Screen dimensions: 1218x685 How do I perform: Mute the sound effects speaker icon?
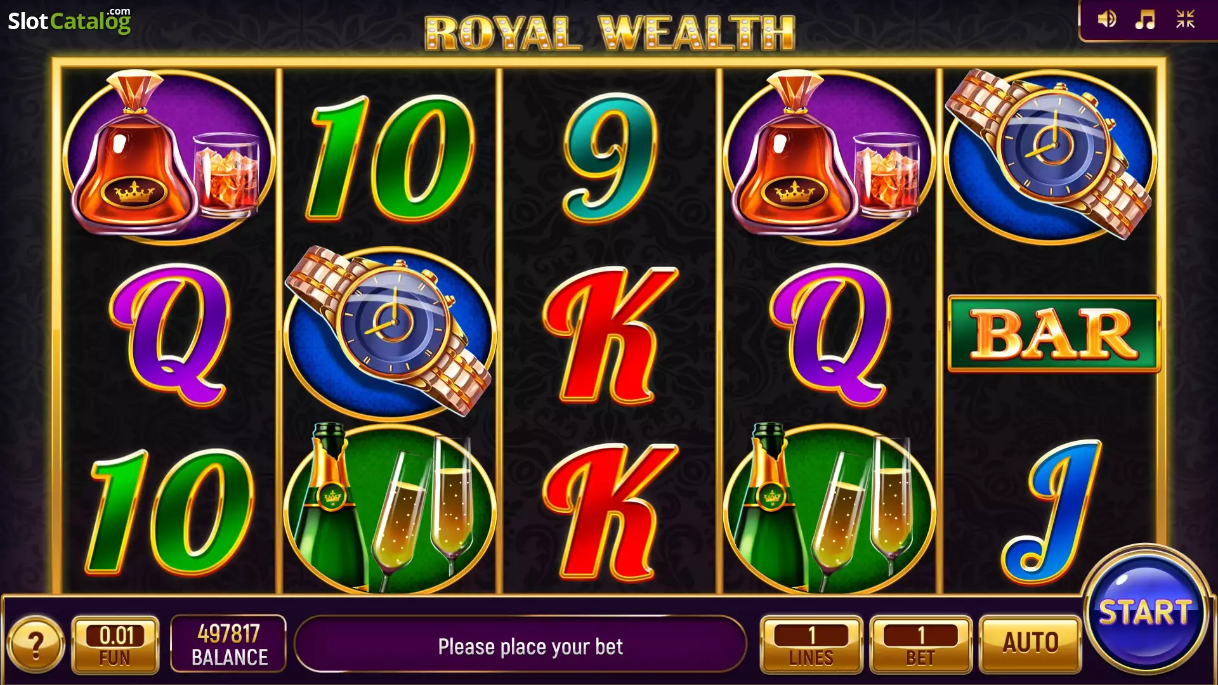[x=1107, y=19]
